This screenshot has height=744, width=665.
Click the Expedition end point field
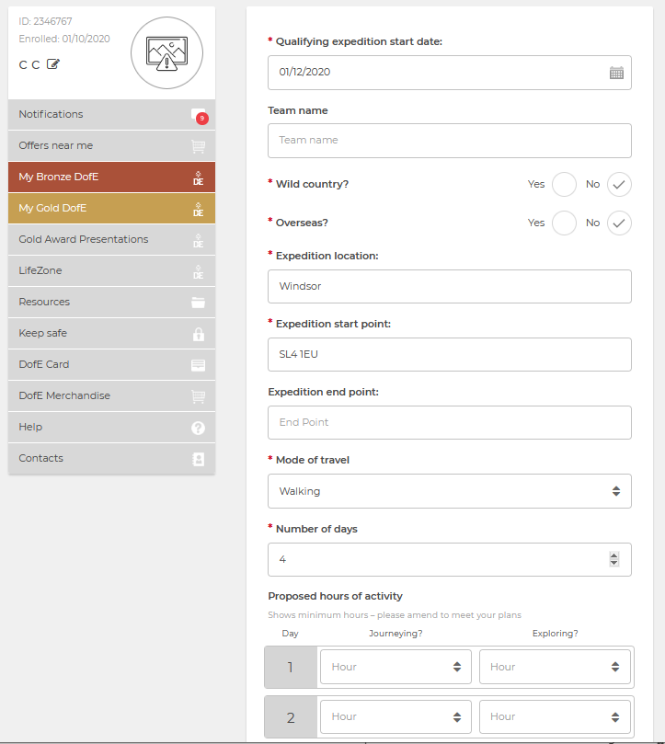coord(450,422)
